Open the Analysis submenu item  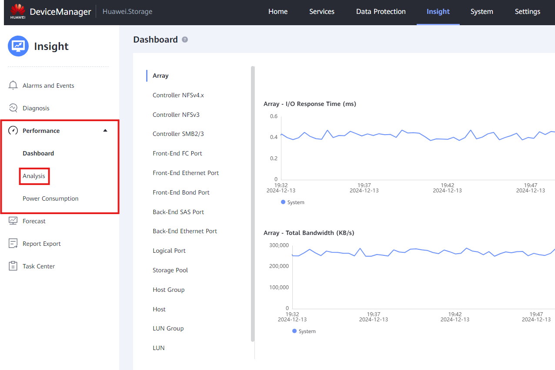click(34, 176)
